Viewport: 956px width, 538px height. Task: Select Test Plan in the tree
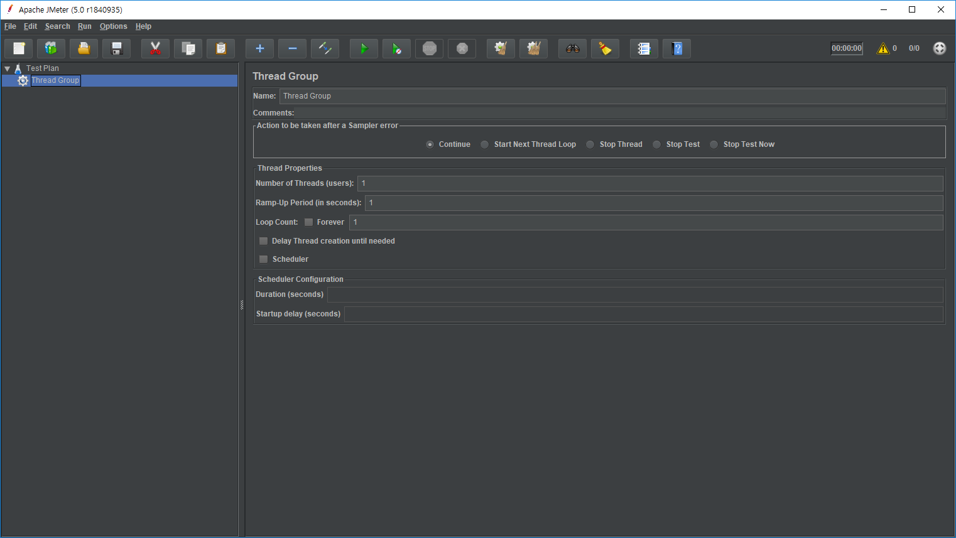[x=43, y=68]
